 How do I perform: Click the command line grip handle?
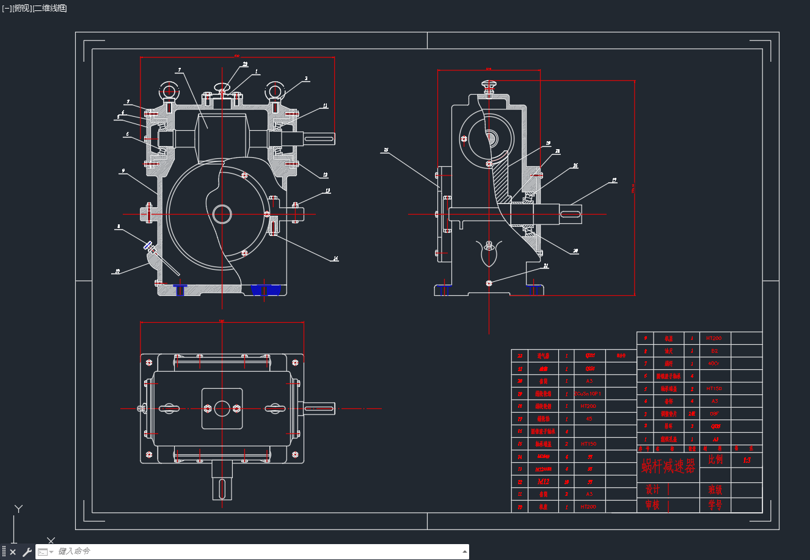(x=4, y=552)
